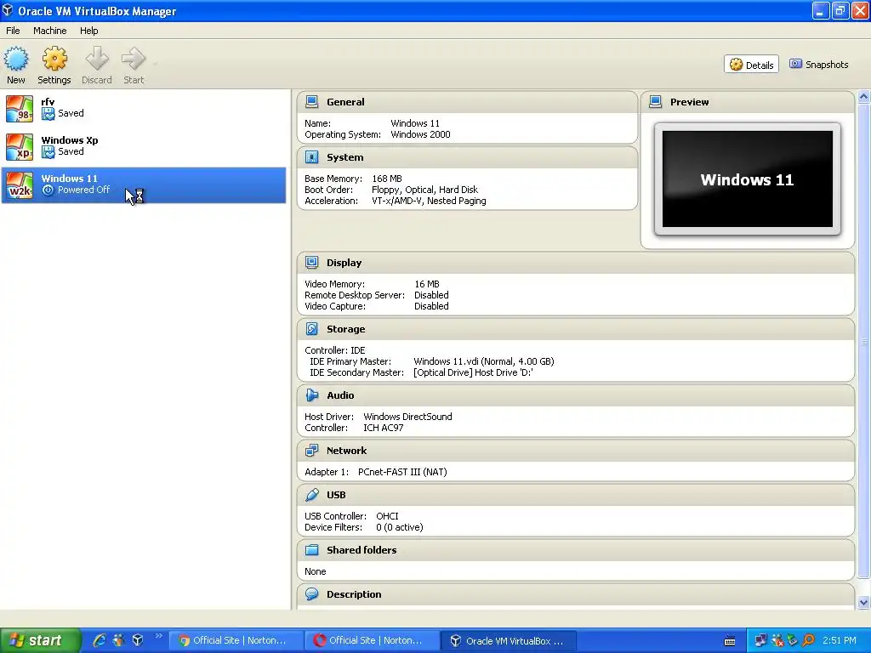Viewport: 871px width, 653px height.
Task: Click the Shared folders section folder icon
Action: [311, 550]
